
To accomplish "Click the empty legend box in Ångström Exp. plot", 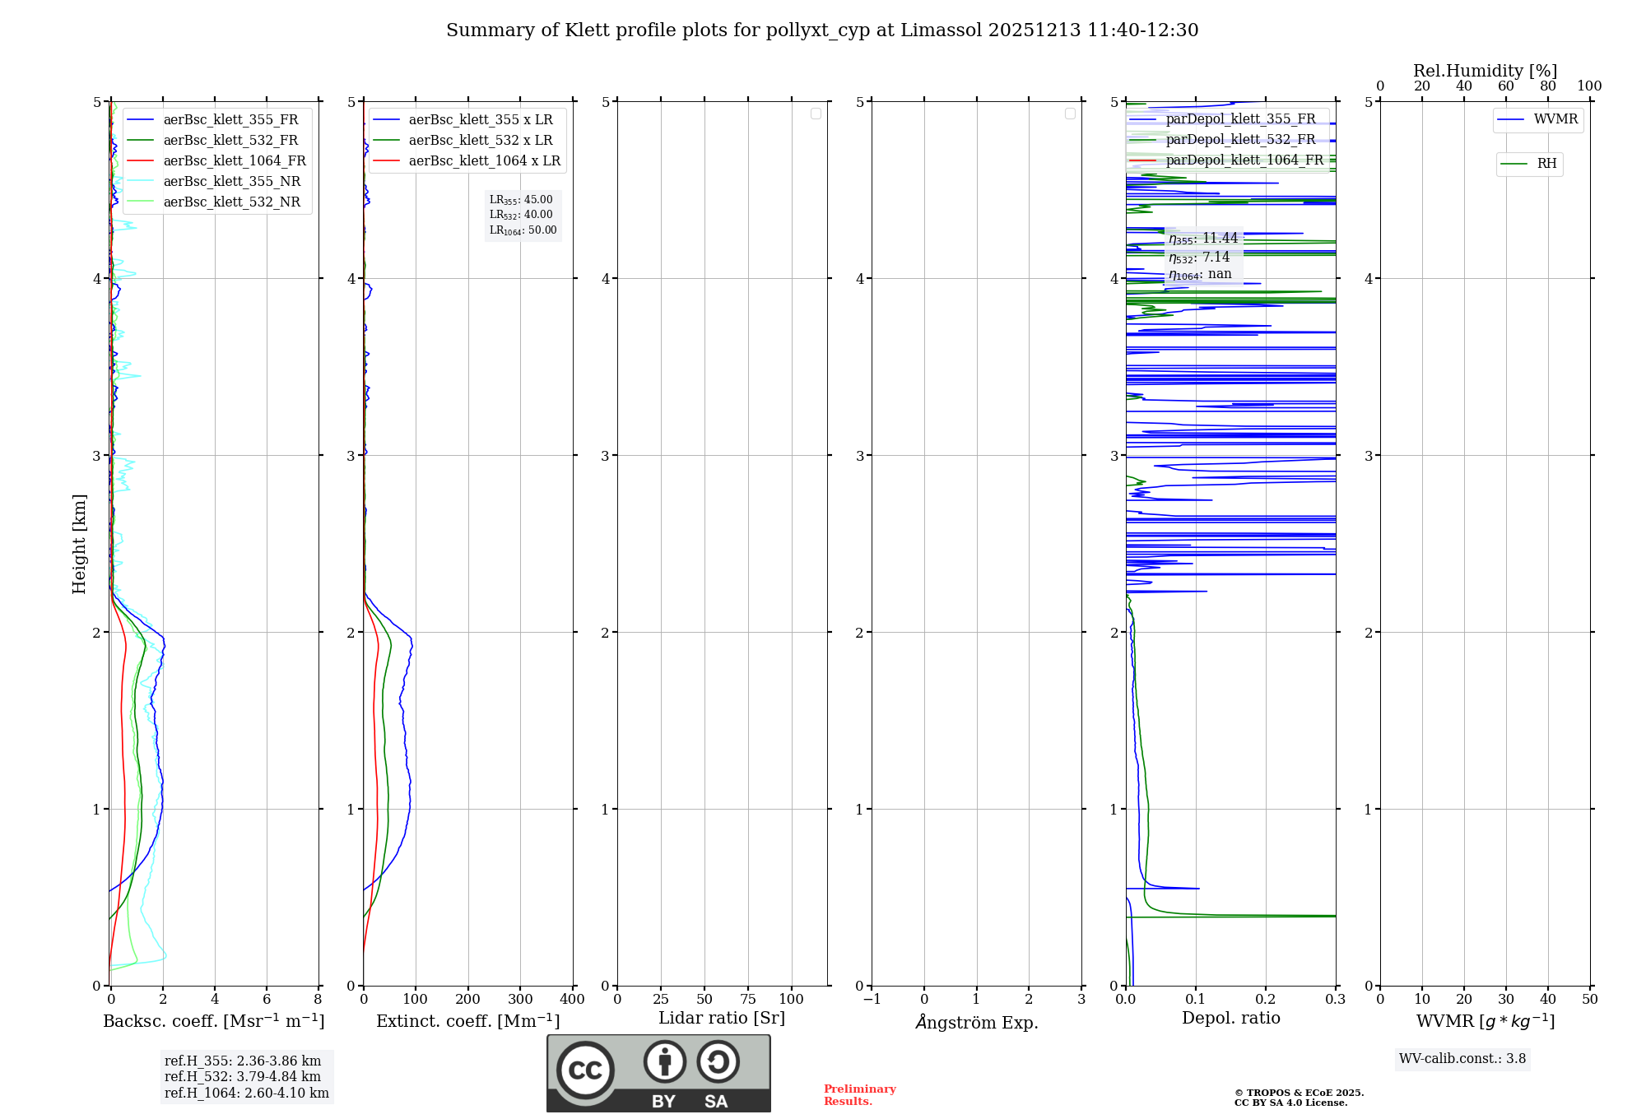I will point(1070,114).
